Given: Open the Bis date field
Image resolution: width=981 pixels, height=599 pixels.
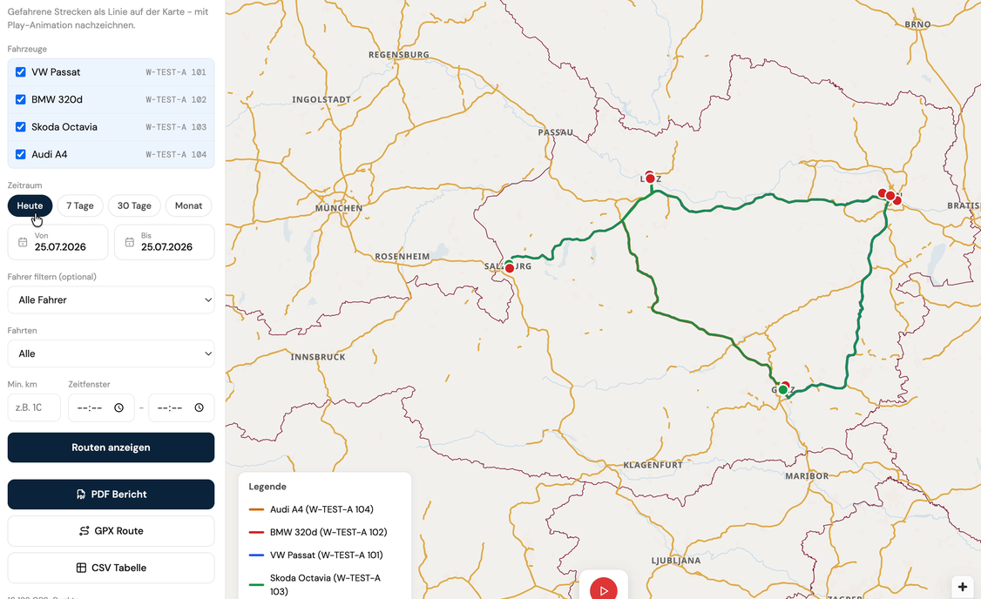Looking at the screenshot, I should pos(164,242).
